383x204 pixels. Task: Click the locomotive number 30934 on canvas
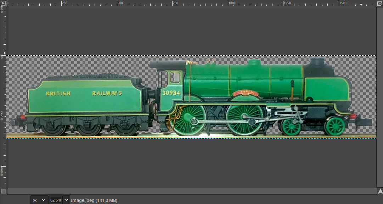(x=171, y=93)
